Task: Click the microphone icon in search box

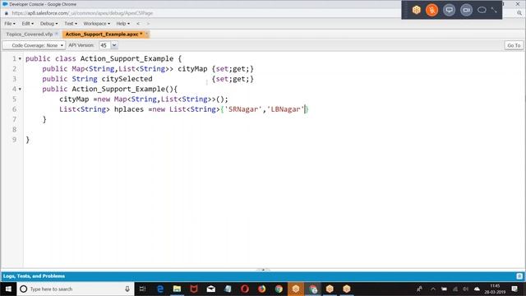Action: tap(127, 289)
